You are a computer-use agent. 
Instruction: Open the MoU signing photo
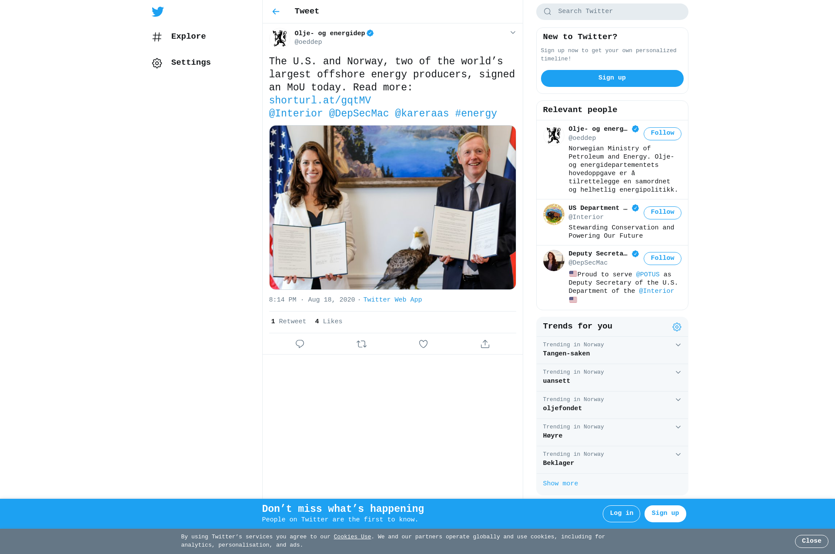point(392,208)
